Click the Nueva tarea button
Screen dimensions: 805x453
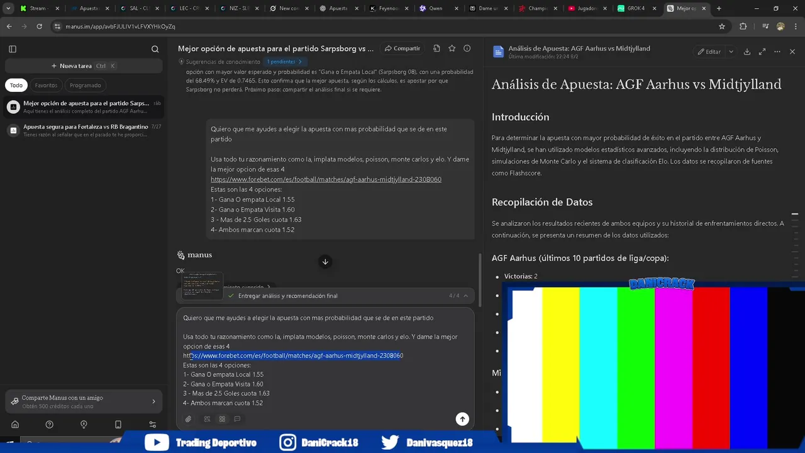click(84, 66)
